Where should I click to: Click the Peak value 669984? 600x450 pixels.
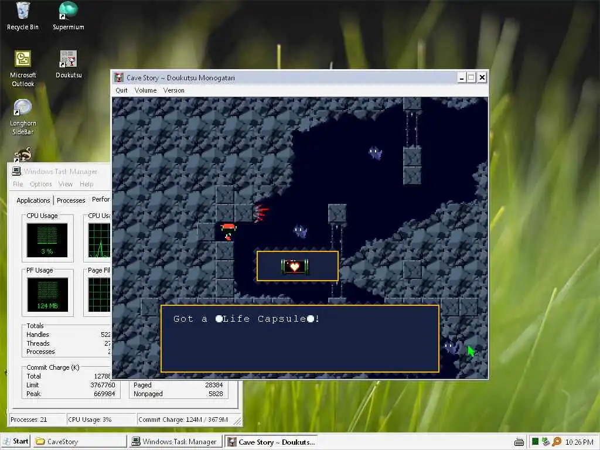104,394
